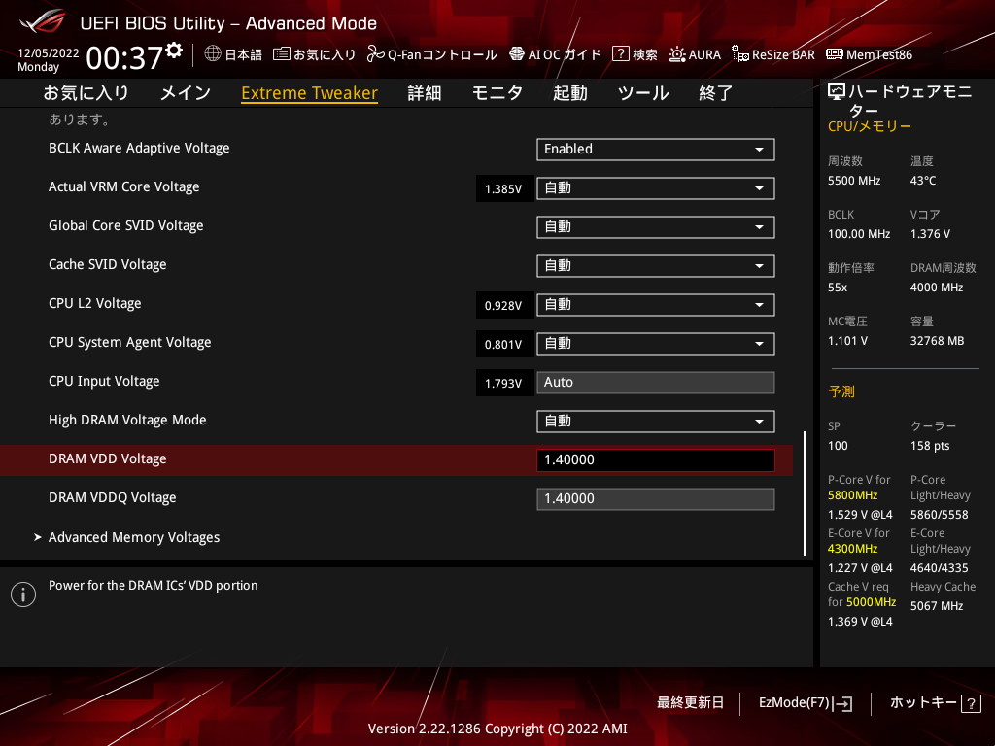Viewport: 995px width, 746px height.
Task: Toggle ReSize BAR icon
Action: [739, 54]
